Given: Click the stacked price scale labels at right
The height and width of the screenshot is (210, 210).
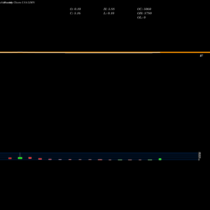Looking at the screenshot, I should click(x=199, y=156).
